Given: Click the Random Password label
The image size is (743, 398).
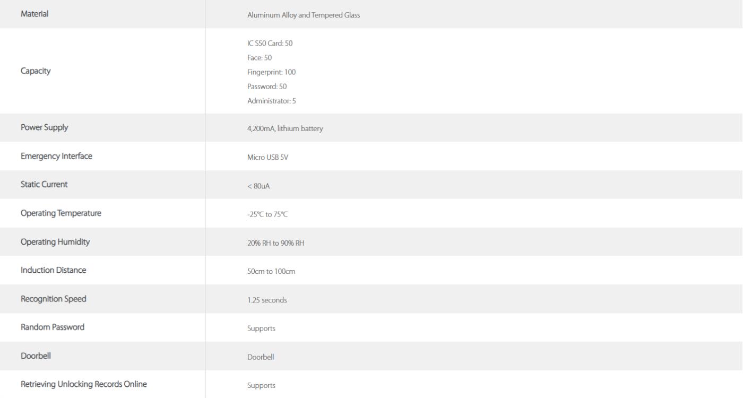Looking at the screenshot, I should pos(53,327).
